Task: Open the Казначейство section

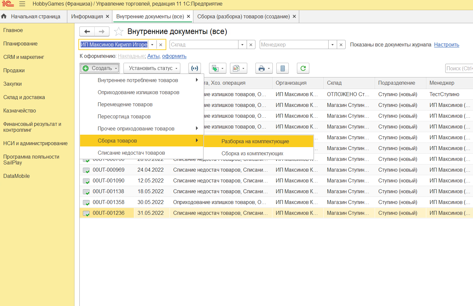Action: 20,110
